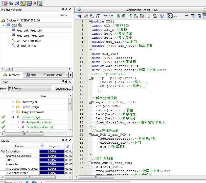Open the Design Units tab
The image size is (206, 183).
(52, 75)
